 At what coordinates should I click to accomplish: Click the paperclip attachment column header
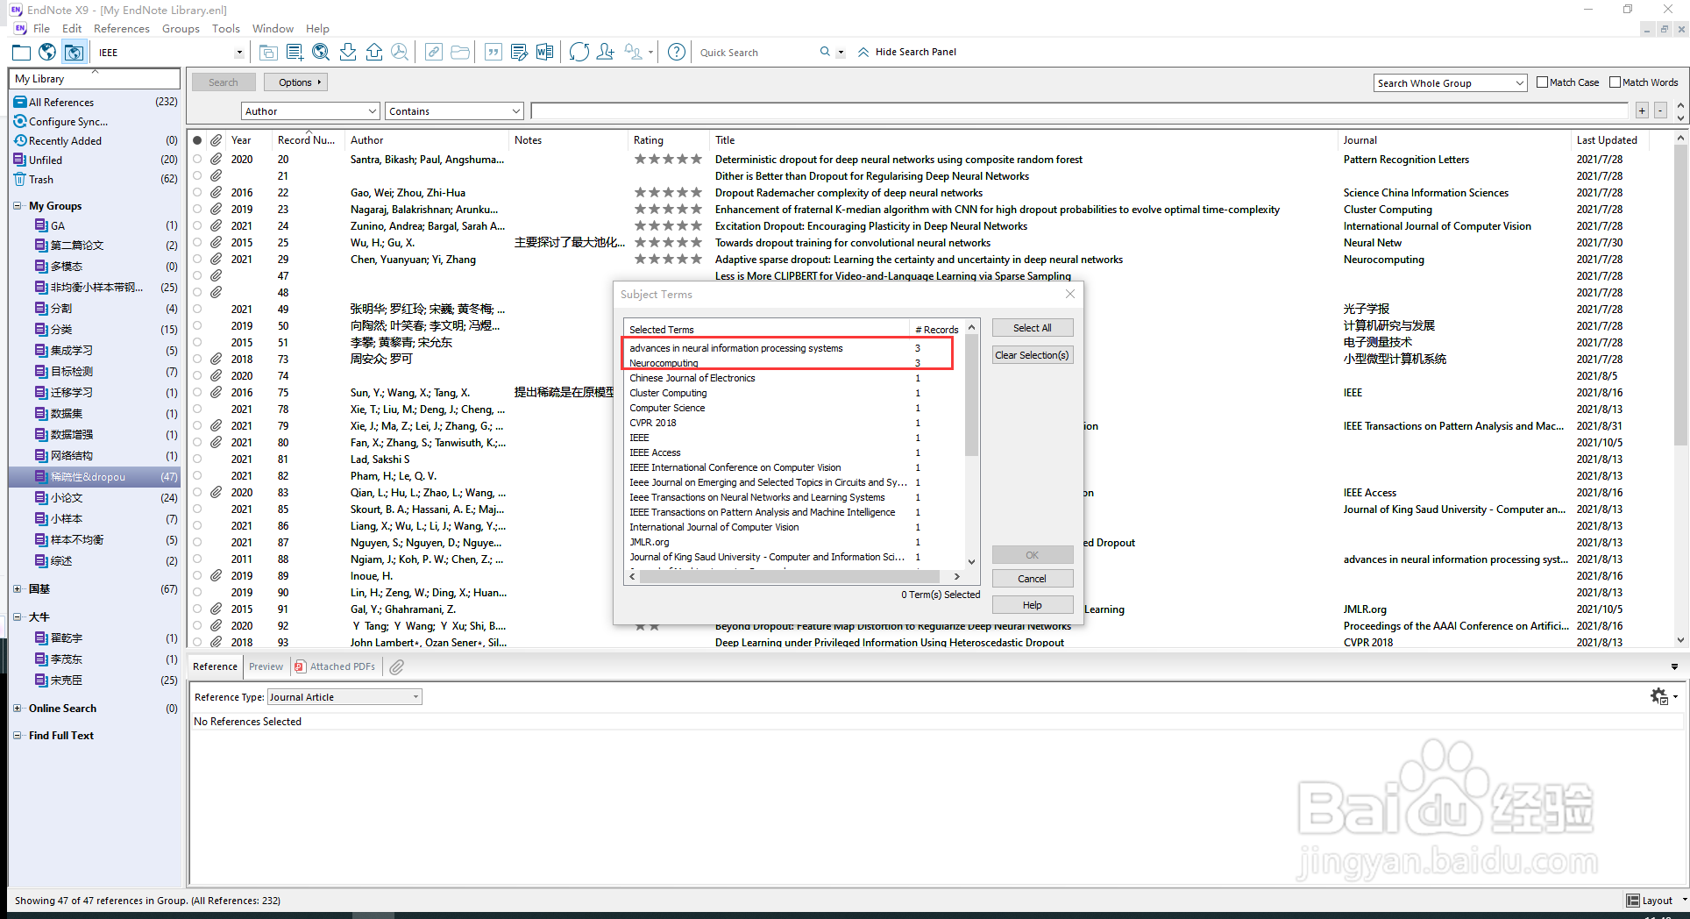coord(216,140)
